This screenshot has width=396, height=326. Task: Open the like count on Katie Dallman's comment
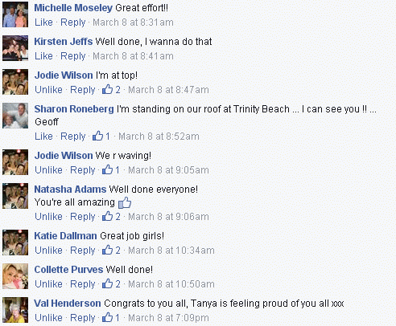coord(111,250)
